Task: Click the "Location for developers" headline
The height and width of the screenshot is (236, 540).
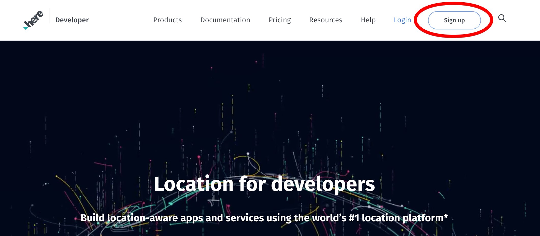Action: (x=264, y=184)
